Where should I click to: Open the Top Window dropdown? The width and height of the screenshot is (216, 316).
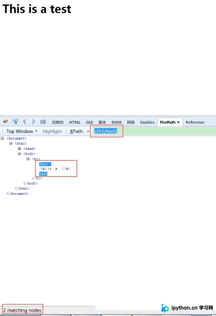22,131
